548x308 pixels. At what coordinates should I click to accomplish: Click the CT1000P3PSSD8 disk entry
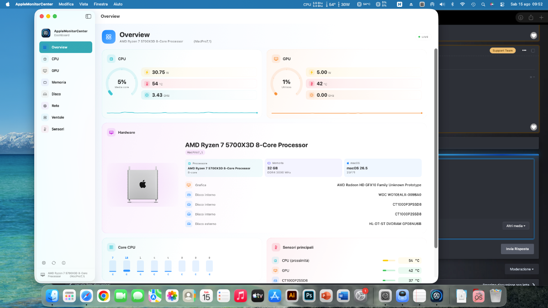pos(303,204)
